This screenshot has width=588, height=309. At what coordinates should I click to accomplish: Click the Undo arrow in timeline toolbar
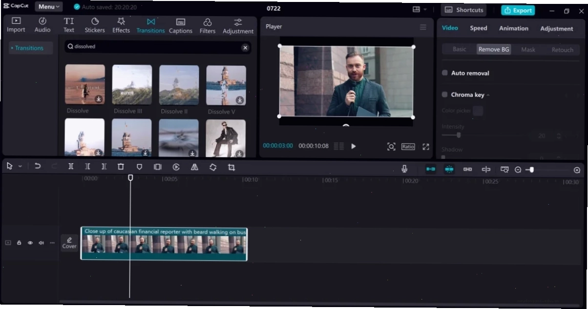click(x=38, y=167)
